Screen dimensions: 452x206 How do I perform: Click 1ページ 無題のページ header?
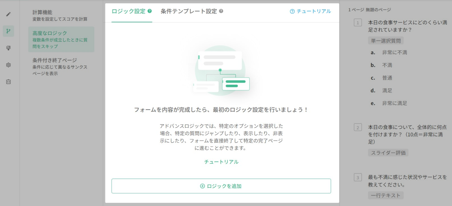coord(370,10)
